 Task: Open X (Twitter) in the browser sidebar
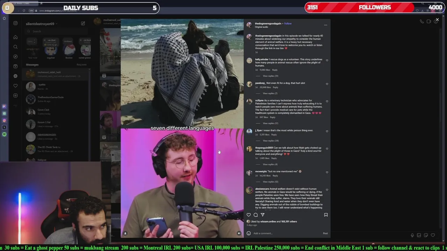[x=4, y=127]
